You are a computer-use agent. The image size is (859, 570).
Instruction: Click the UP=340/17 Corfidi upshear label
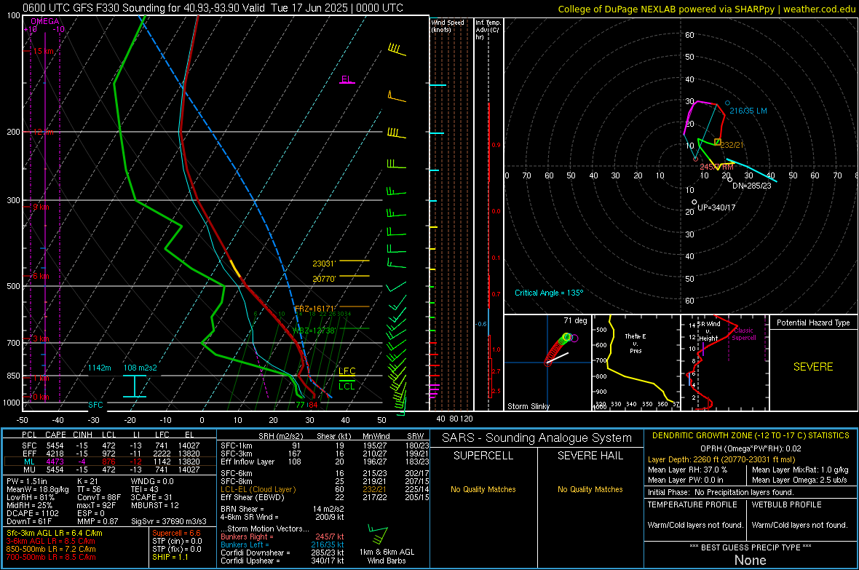click(x=716, y=207)
